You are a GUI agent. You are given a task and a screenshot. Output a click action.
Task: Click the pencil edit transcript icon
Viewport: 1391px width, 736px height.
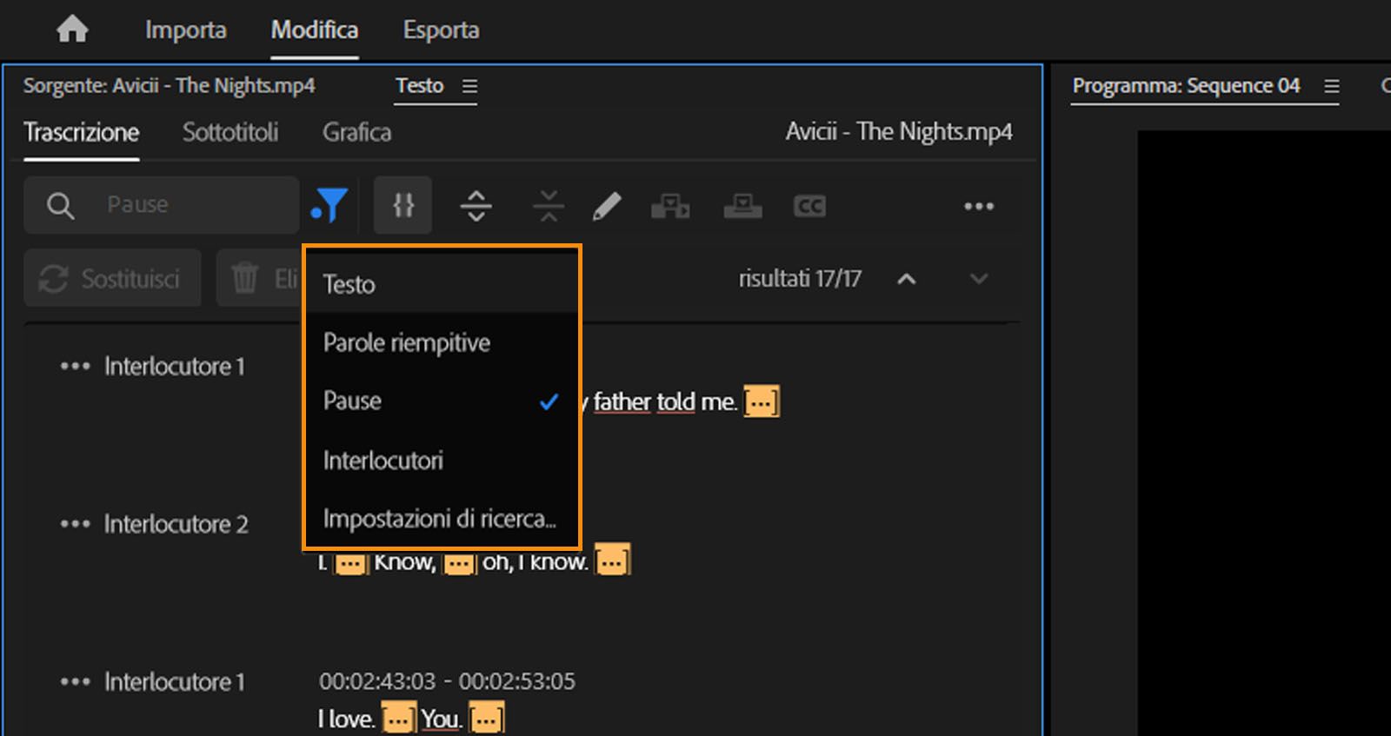[607, 207]
